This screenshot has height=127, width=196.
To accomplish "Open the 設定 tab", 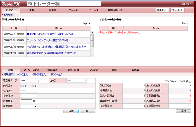I will 115,70.
